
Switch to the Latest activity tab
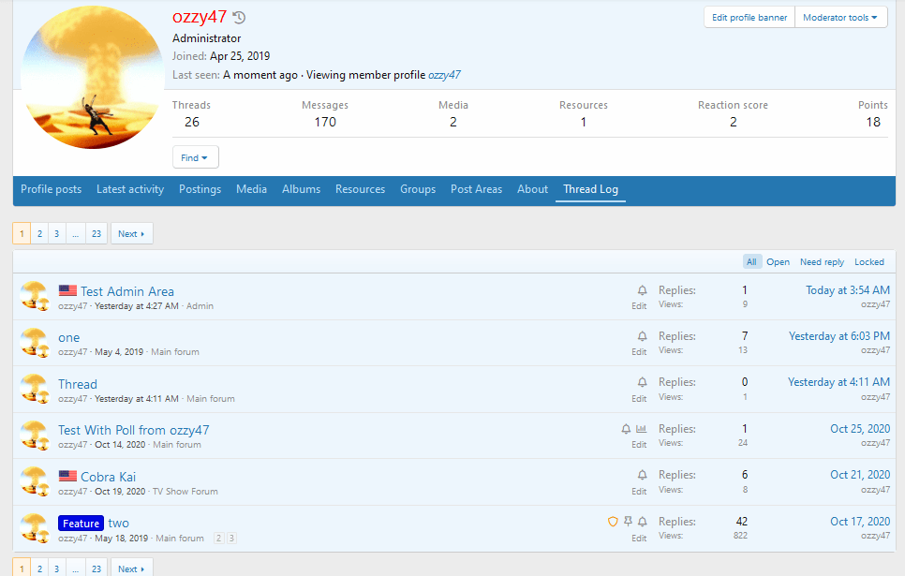130,189
